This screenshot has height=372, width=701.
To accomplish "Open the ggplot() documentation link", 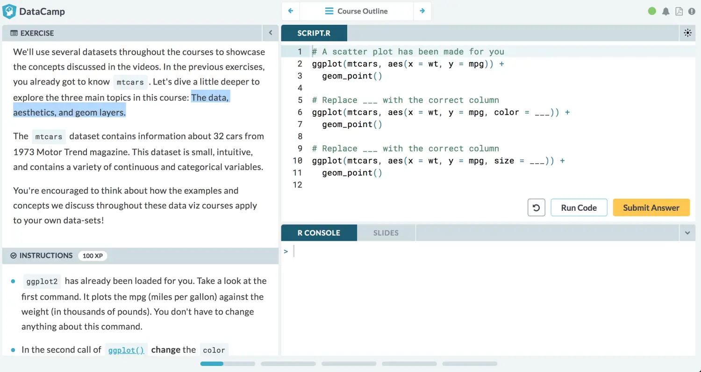I will (126, 350).
